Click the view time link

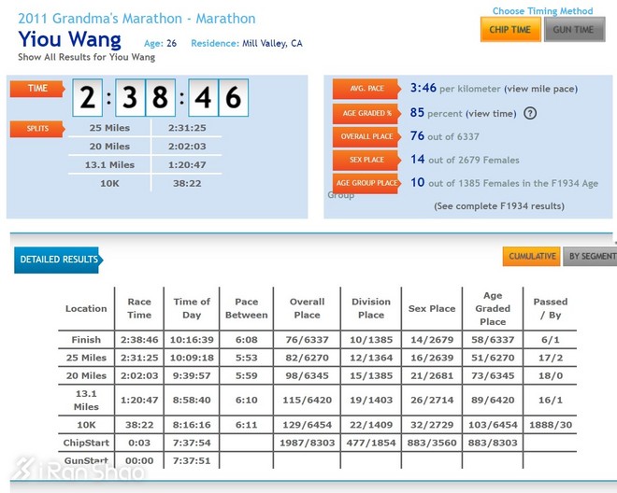[490, 113]
